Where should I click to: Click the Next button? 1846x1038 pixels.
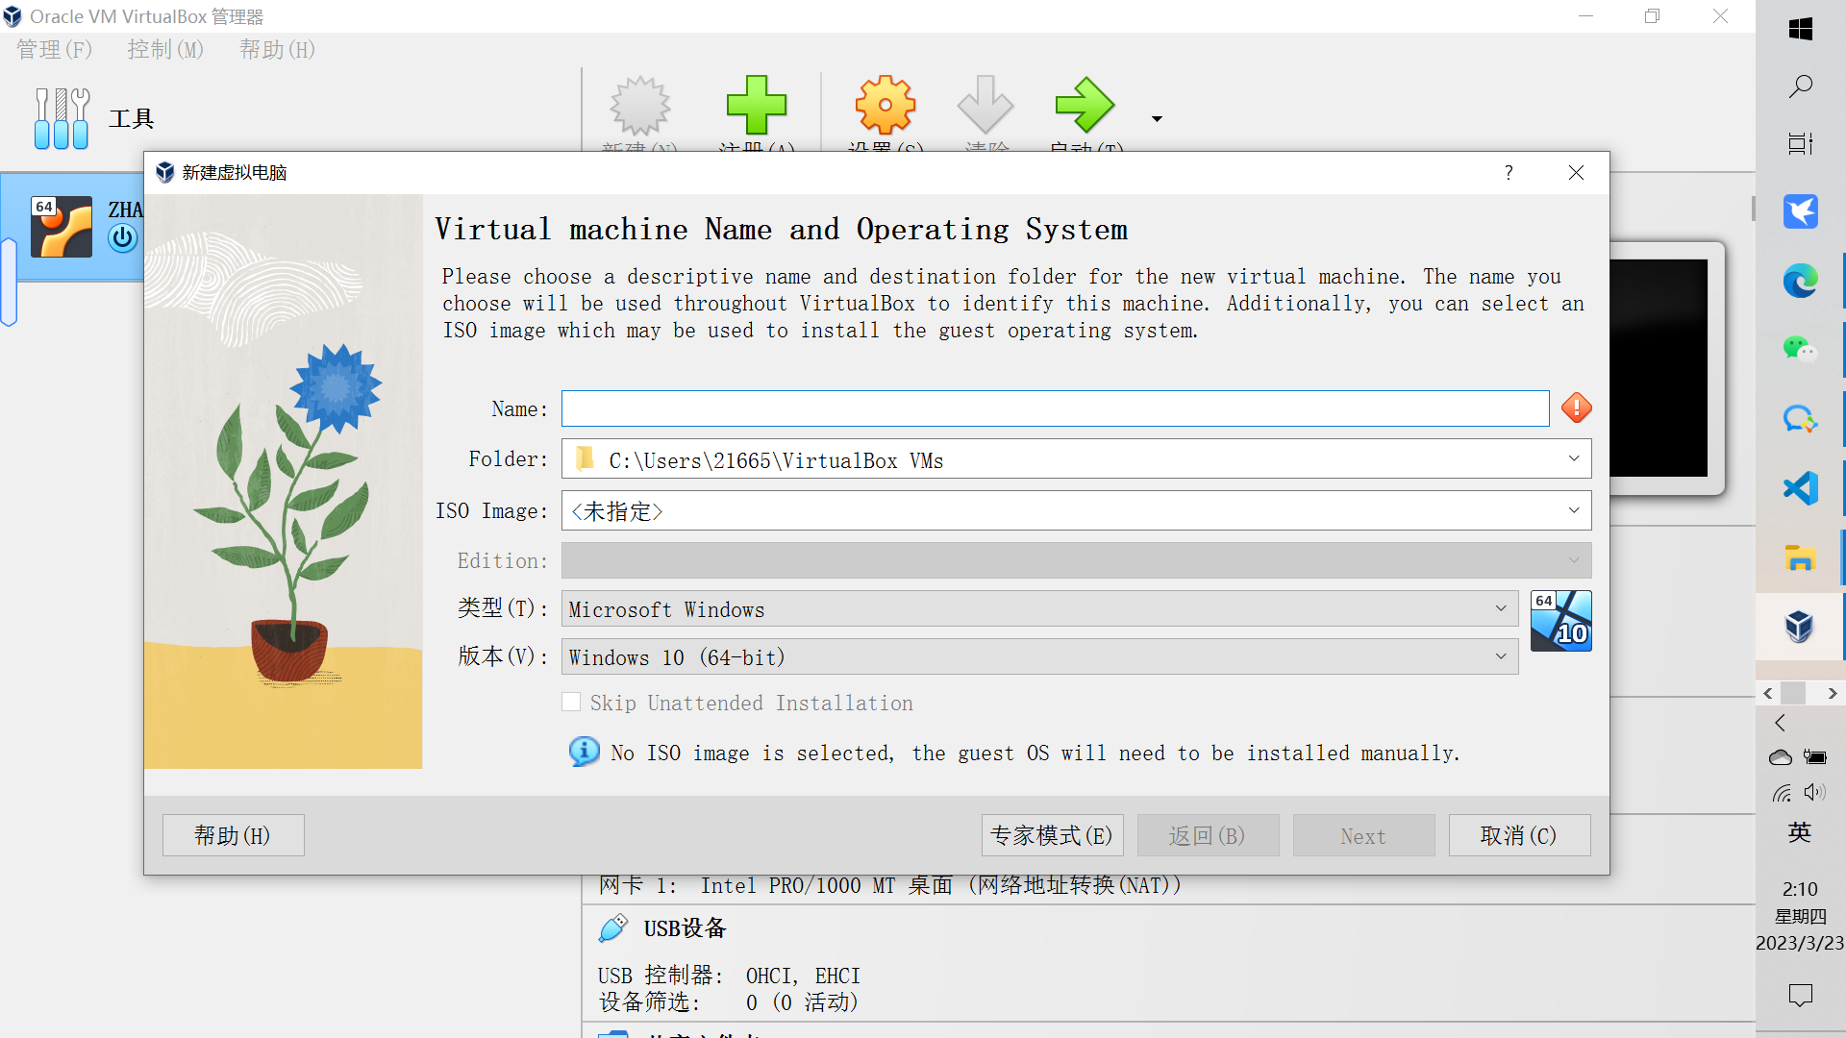1363,835
